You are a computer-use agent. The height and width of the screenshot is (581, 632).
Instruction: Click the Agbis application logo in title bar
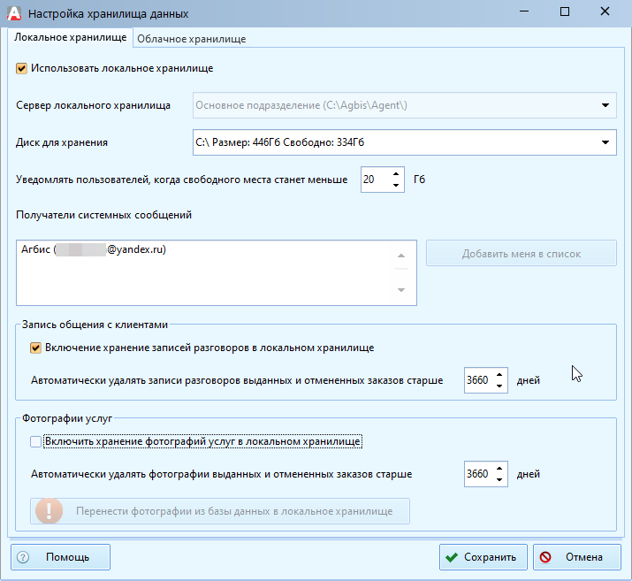tap(14, 13)
